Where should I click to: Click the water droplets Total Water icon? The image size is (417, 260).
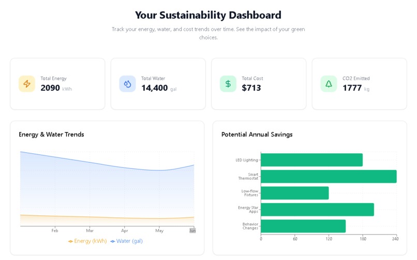127,84
